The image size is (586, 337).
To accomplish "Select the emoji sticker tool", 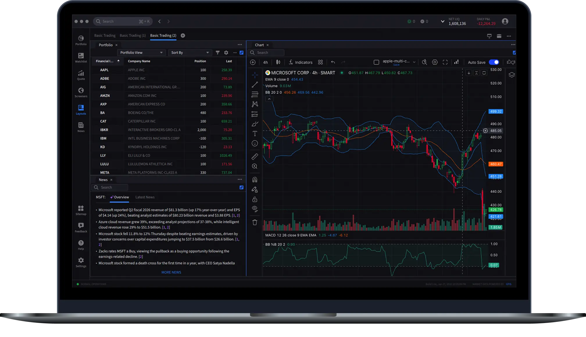I will tap(255, 143).
